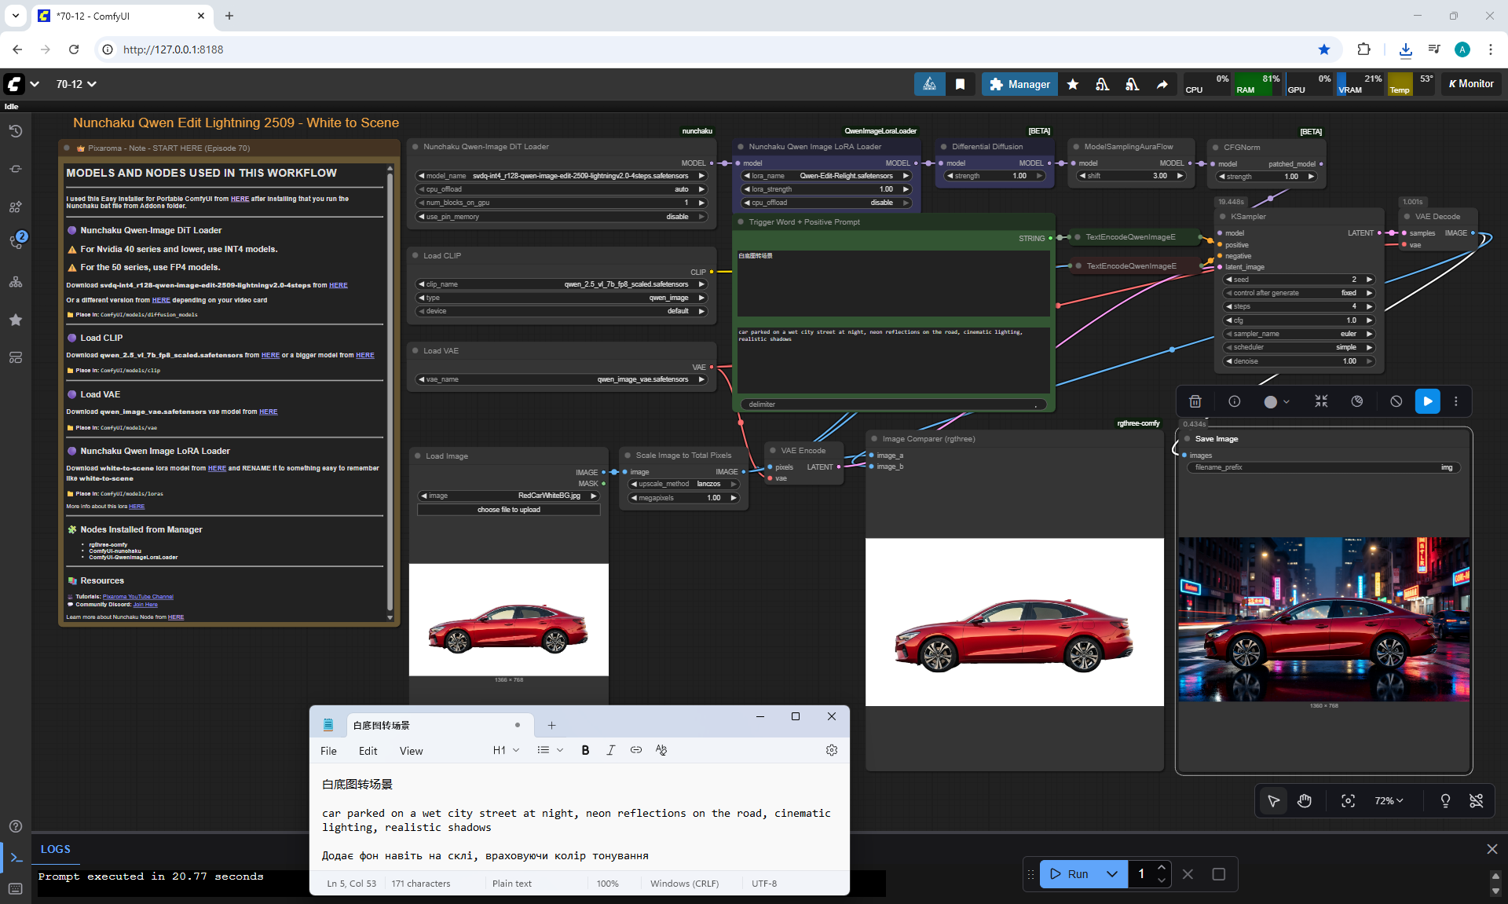The width and height of the screenshot is (1508, 904).
Task: Open the H1 heading dropdown in Notepad
Action: [506, 750]
